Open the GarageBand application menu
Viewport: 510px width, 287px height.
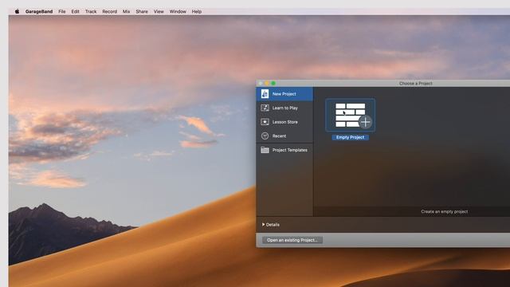pyautogui.click(x=39, y=11)
